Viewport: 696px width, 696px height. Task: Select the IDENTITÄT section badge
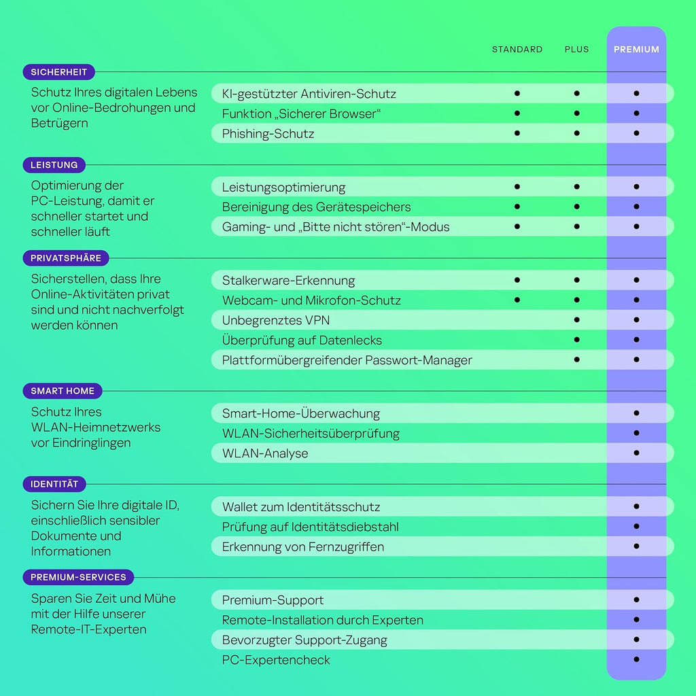[54, 485]
